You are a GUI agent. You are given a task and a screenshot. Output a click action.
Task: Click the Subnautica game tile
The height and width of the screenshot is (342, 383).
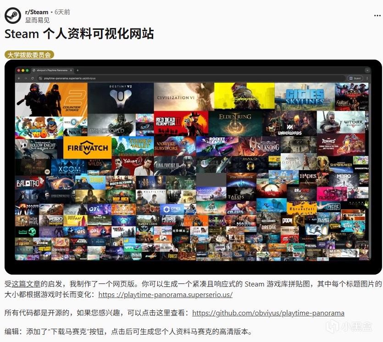tap(272, 205)
